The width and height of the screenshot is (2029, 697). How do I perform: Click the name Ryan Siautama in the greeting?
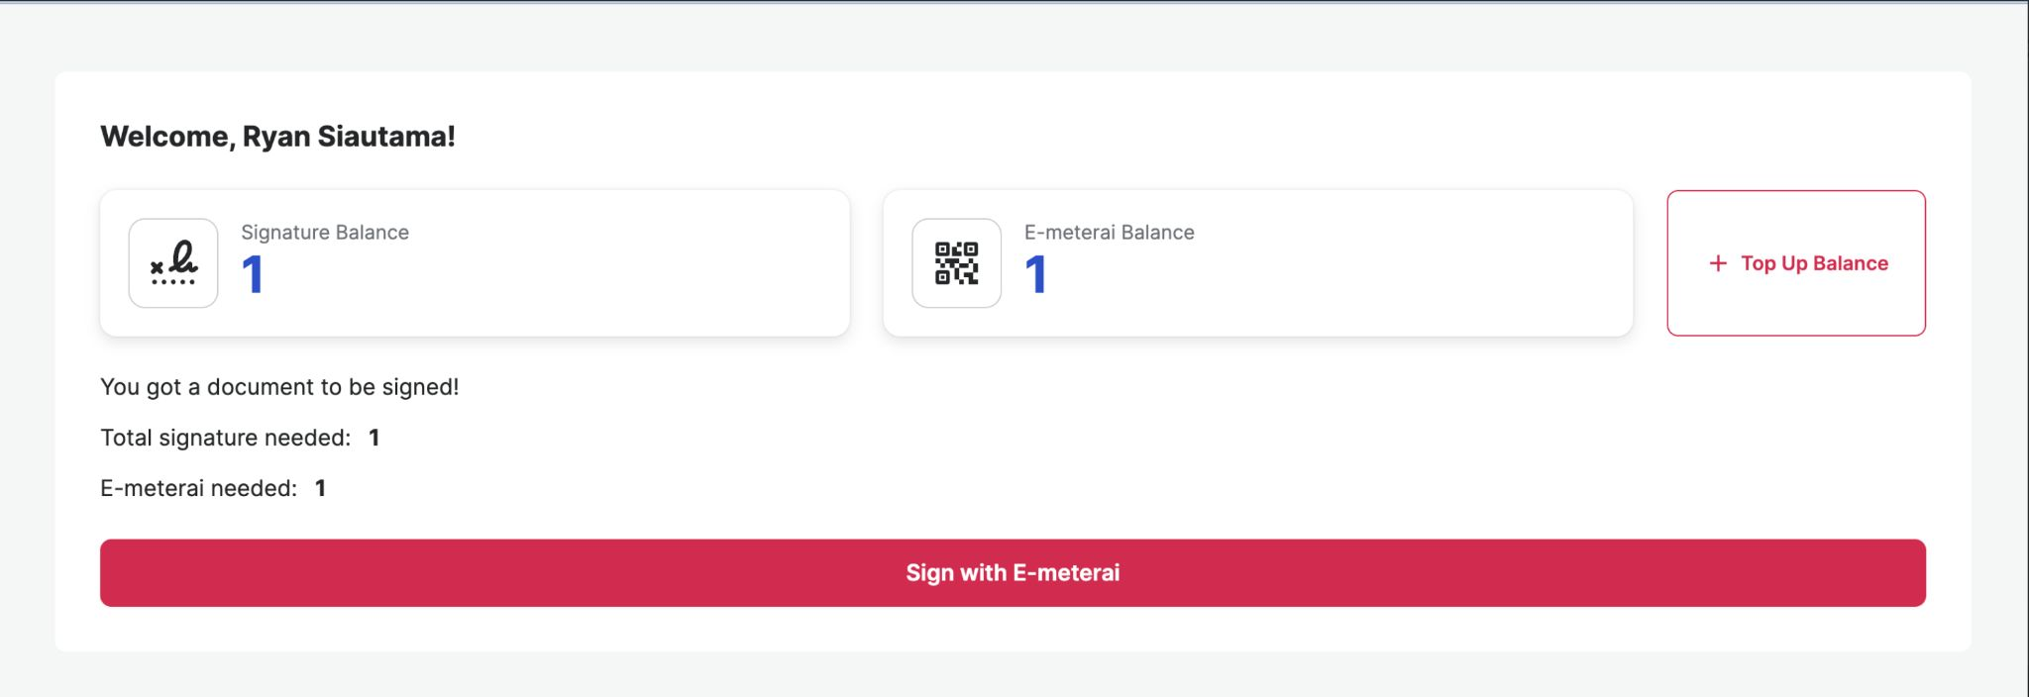[346, 137]
